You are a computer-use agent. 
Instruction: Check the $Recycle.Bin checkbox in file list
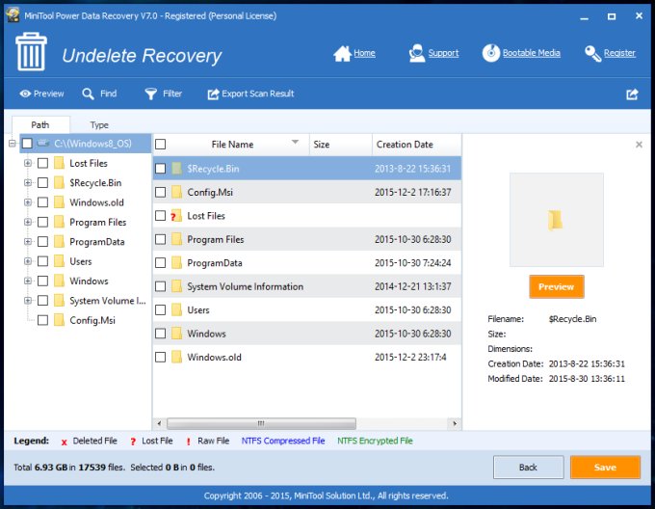[161, 169]
